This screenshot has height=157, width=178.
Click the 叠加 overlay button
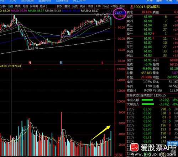point(67,6)
